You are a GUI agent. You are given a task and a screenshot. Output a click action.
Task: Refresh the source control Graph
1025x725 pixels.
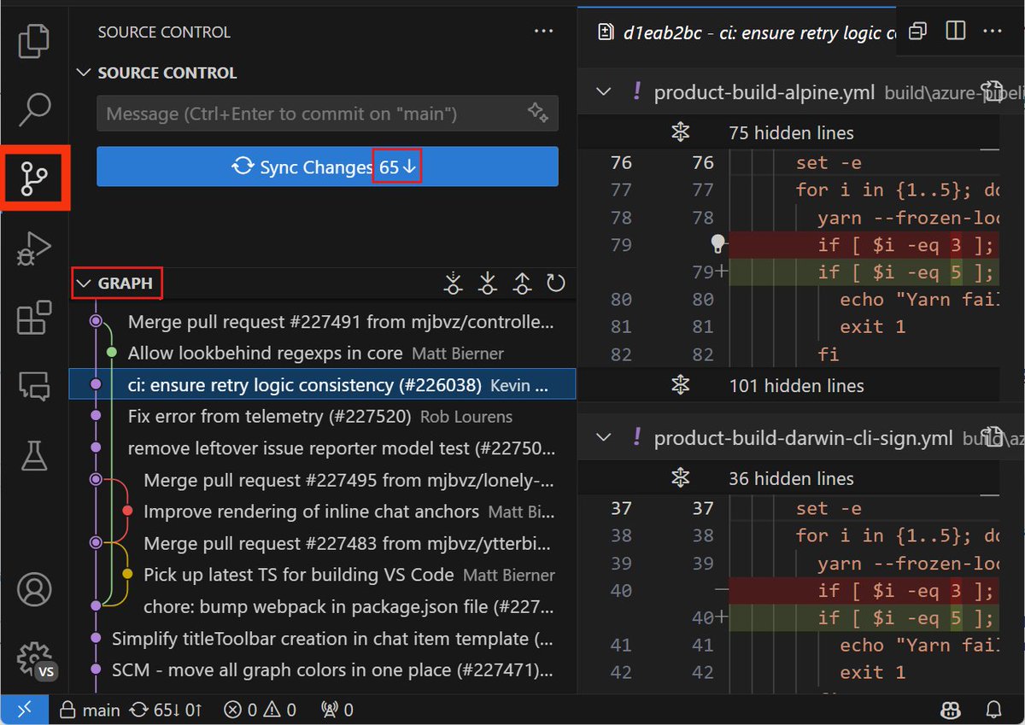(x=556, y=283)
